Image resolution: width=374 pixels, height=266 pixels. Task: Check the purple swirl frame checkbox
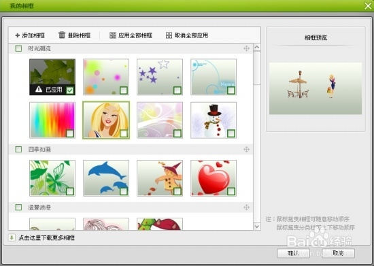[177, 133]
